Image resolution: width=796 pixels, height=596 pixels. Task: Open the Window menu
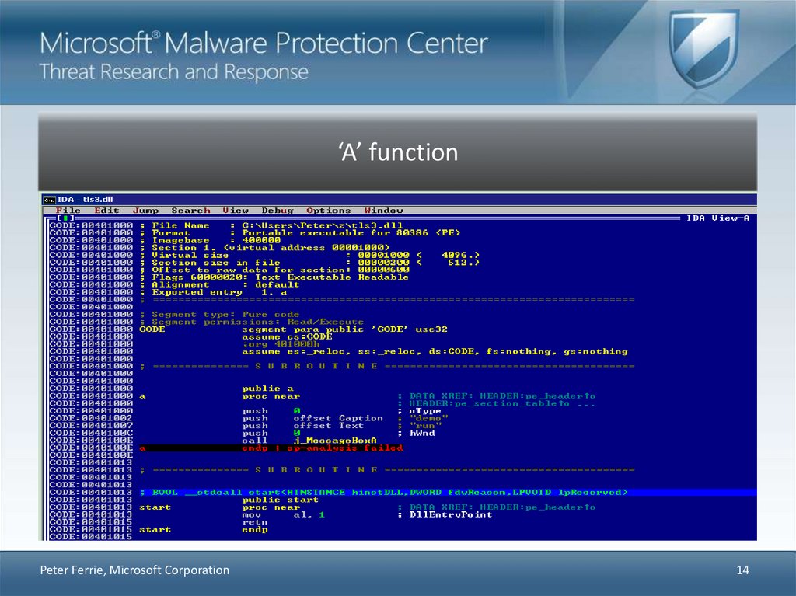pyautogui.click(x=384, y=210)
